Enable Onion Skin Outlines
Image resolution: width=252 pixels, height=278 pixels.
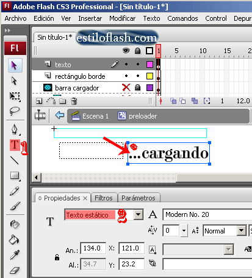click(182, 101)
